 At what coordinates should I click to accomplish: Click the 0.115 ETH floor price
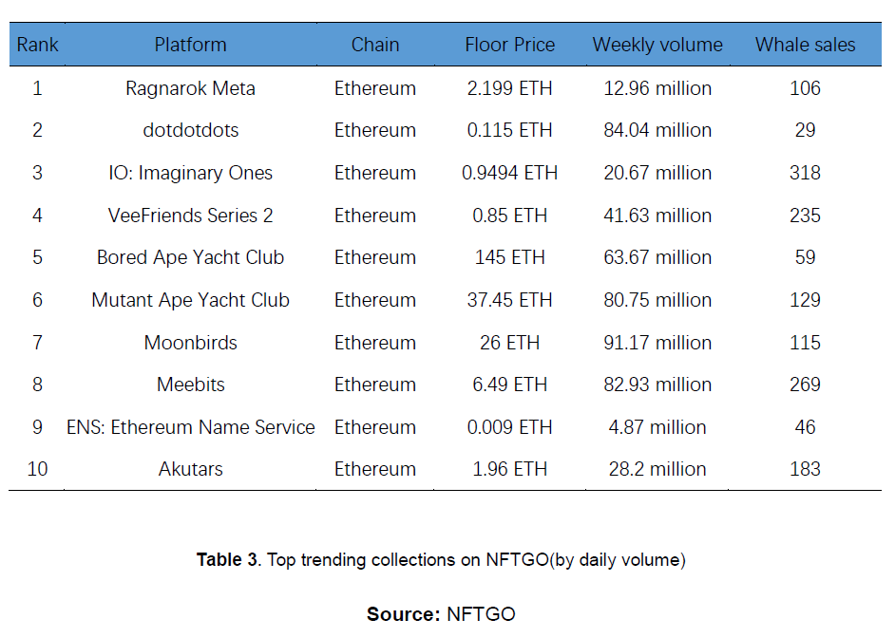point(509,130)
